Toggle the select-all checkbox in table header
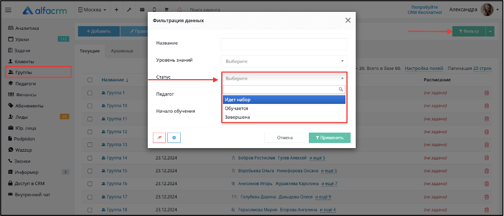The width and height of the screenshot is (504, 216). tap(90, 80)
